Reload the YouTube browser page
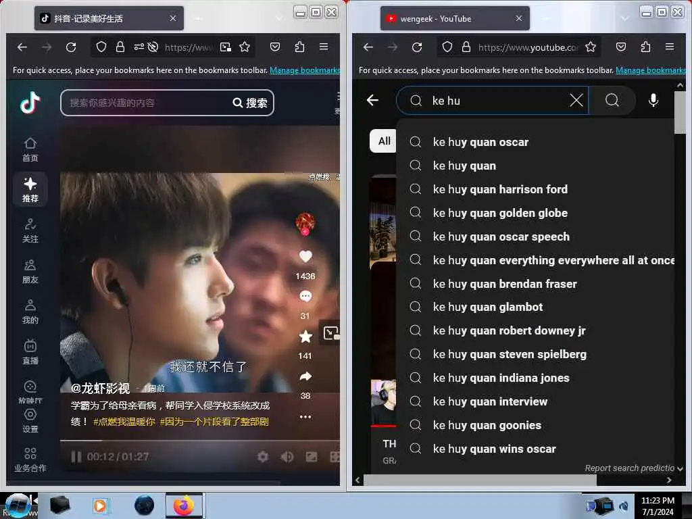Image resolution: width=692 pixels, height=519 pixels. [416, 47]
